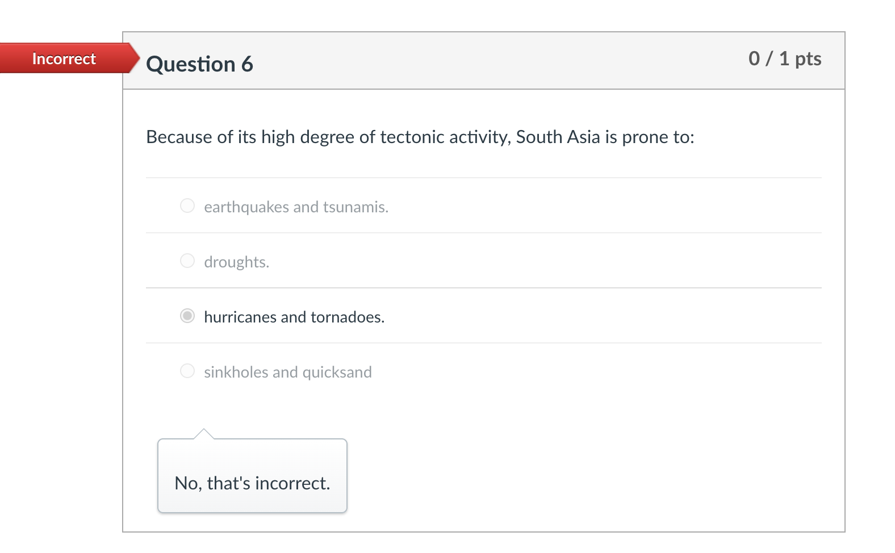This screenshot has width=895, height=553.
Task: Click the red "Incorrect" flag label
Action: (64, 58)
